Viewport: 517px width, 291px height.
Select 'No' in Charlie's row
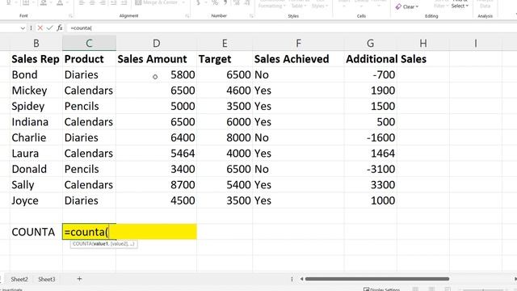[x=298, y=137]
